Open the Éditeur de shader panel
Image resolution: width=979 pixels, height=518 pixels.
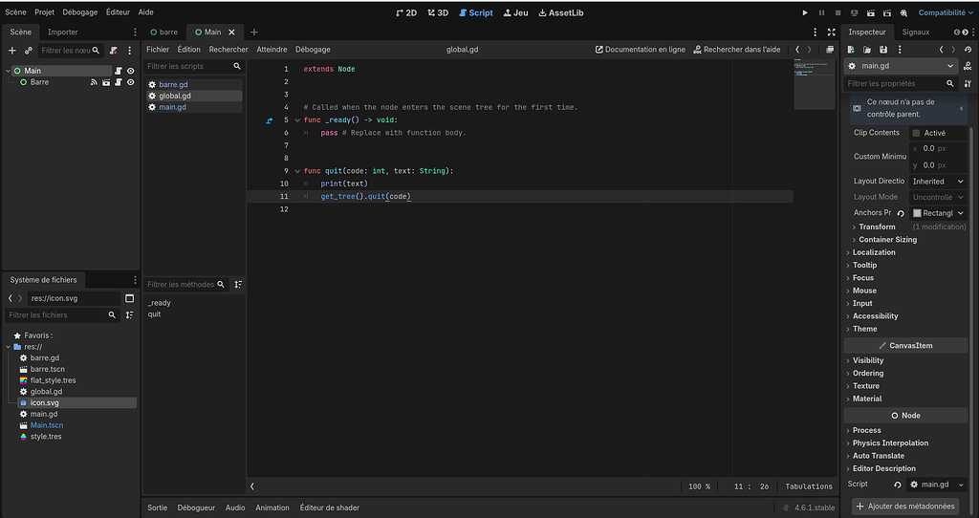coord(329,508)
